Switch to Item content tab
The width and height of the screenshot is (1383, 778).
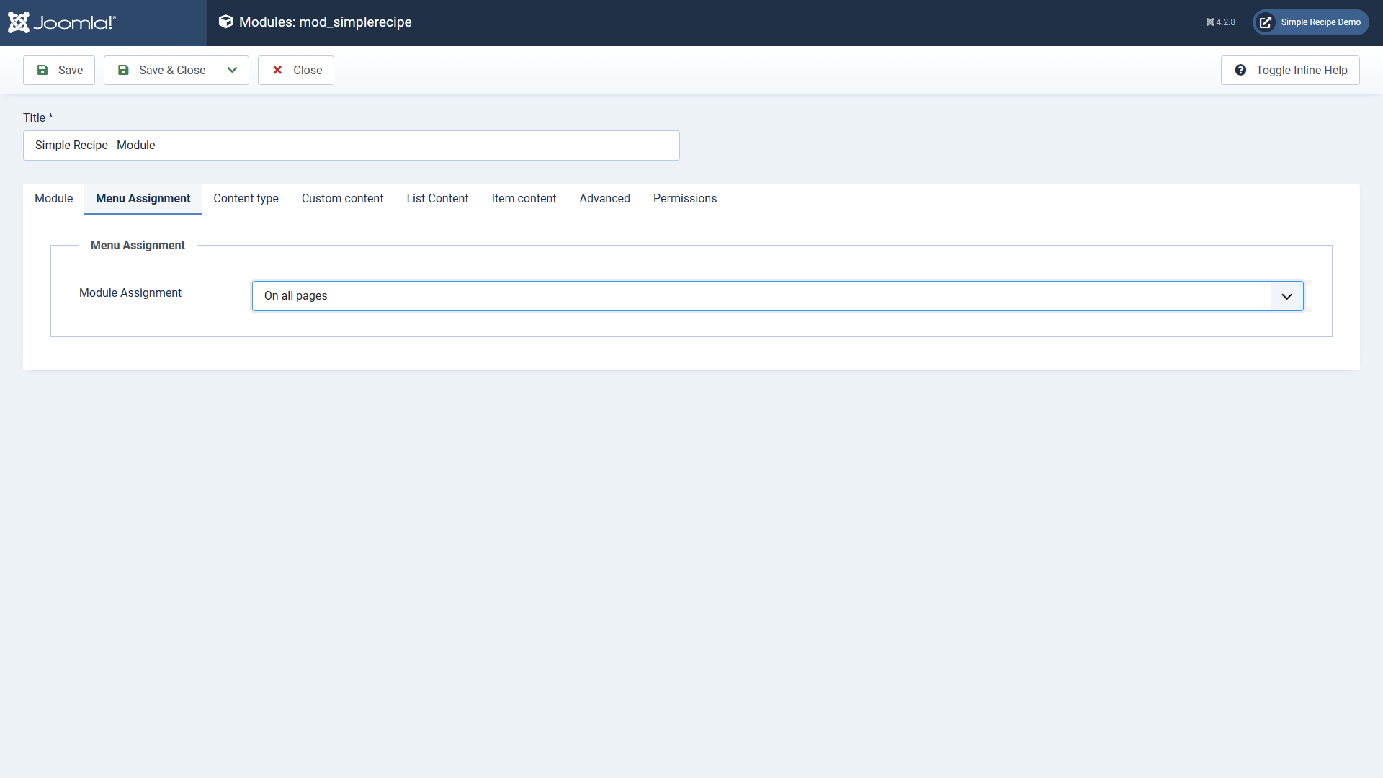pos(524,199)
